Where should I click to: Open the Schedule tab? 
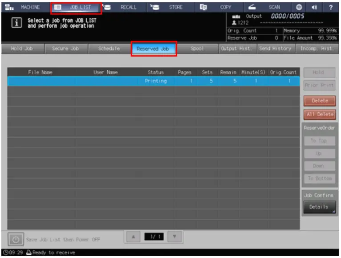coord(109,49)
